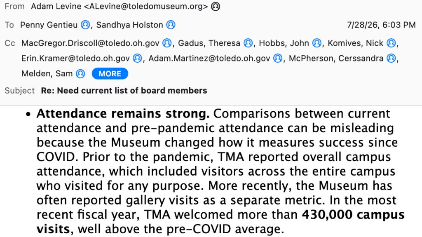The image size is (422, 237).
Task: Click sender address ALevine@toledomuseum.org
Action: click(146, 6)
